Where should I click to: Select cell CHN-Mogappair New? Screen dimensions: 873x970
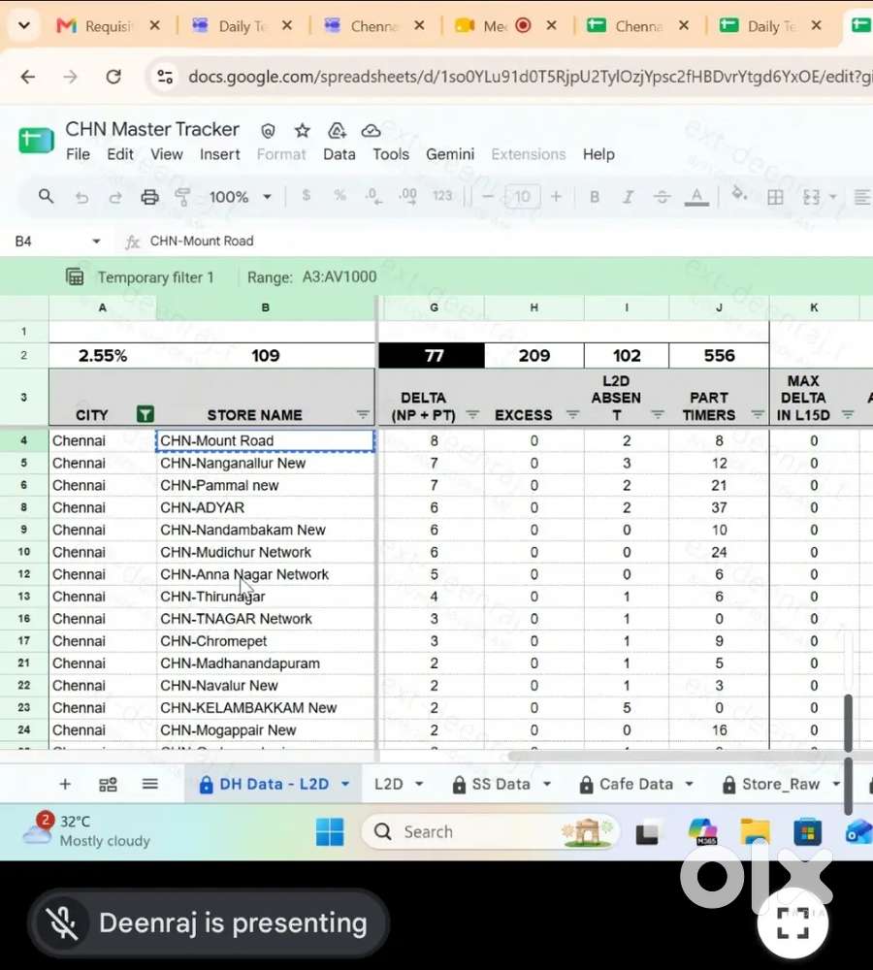266,730
